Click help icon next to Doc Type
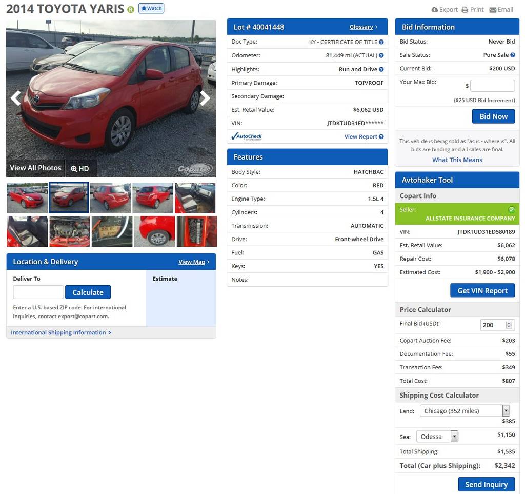The width and height of the screenshot is (525, 494). [x=381, y=42]
